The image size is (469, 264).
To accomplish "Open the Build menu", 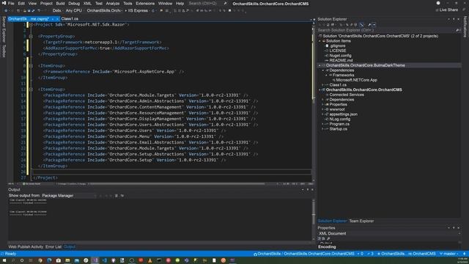I will (x=60, y=4).
